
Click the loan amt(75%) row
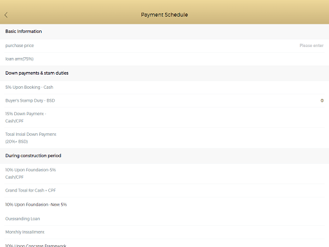164,59
